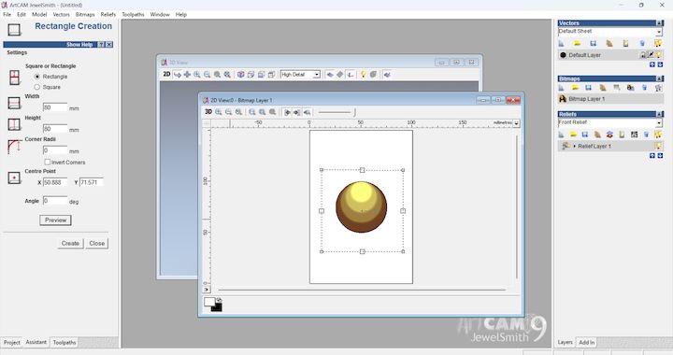Delete relief layer using bin icon
Screen dimensions: 673x355
(x=646, y=135)
